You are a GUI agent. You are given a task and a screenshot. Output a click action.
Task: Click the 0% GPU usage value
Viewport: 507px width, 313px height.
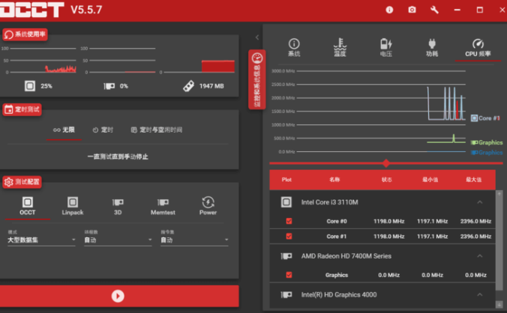pos(124,86)
